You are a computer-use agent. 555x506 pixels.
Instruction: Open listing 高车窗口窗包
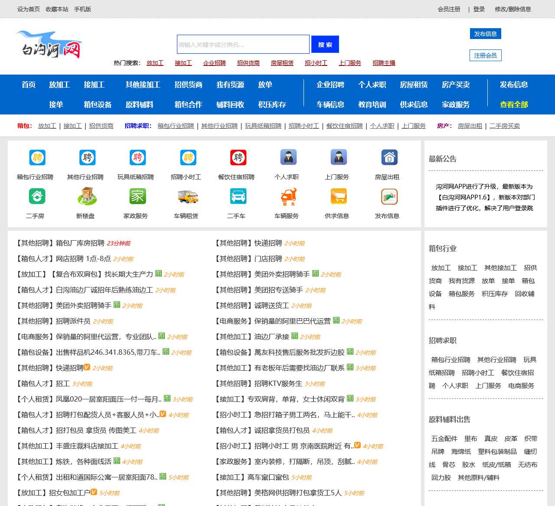pos(268,477)
